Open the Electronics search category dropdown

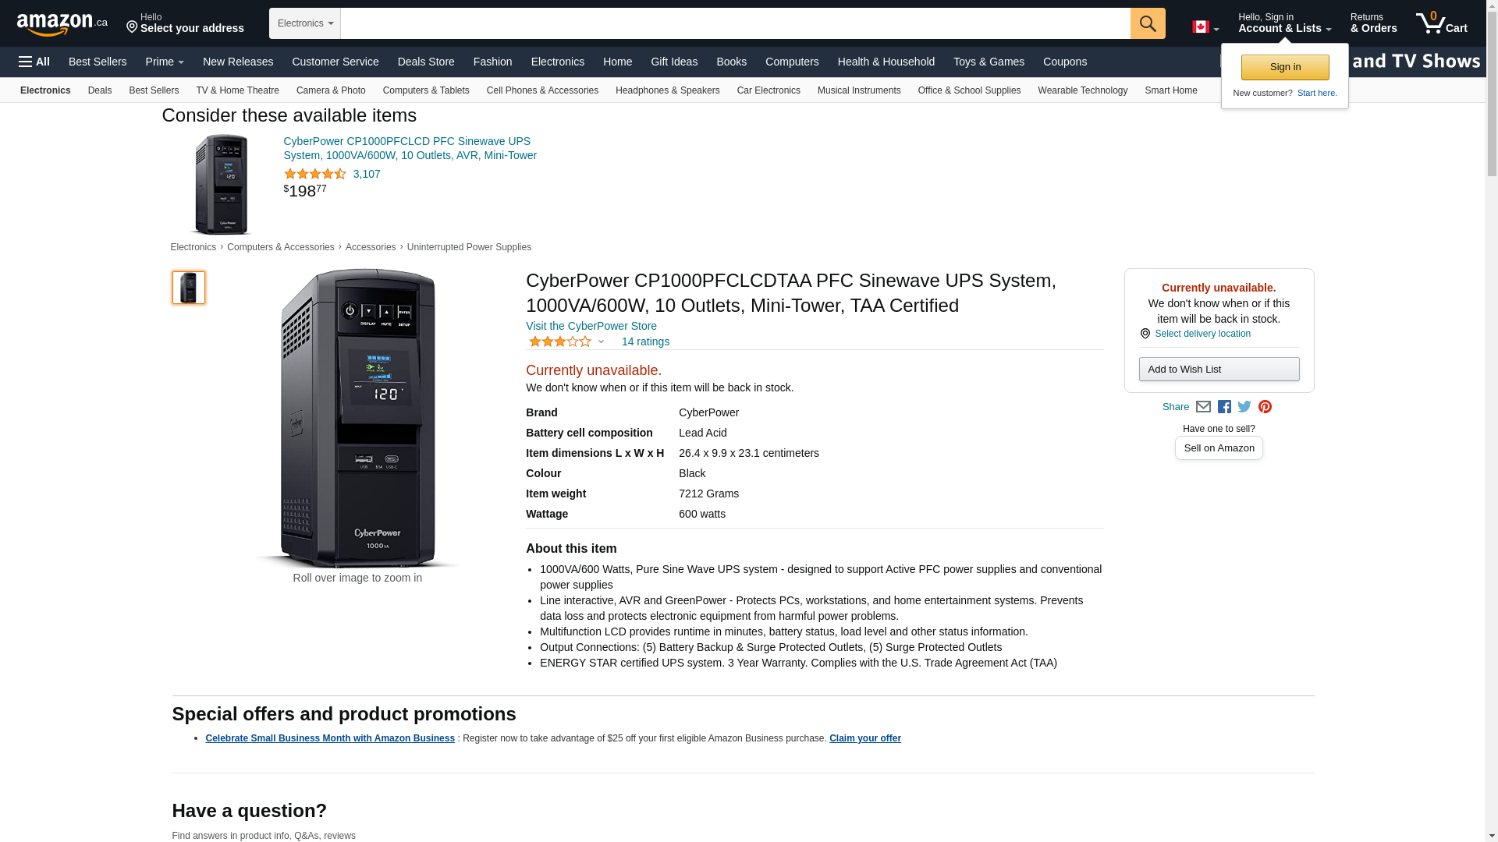coord(305,23)
